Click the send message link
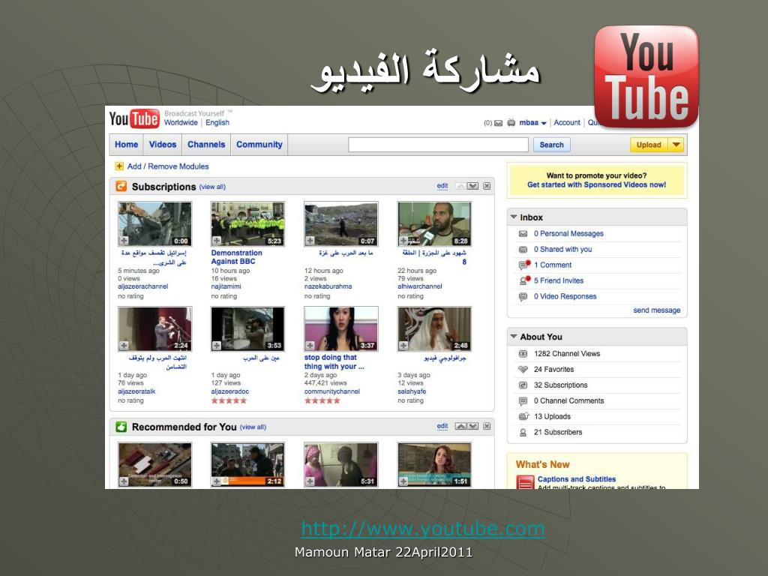Viewport: 768px width, 576px height. (656, 310)
